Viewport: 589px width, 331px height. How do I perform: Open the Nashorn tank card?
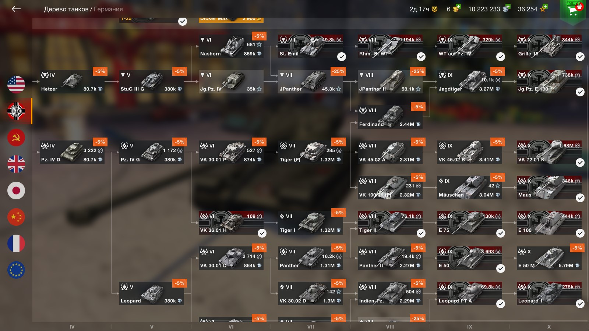coord(231,46)
